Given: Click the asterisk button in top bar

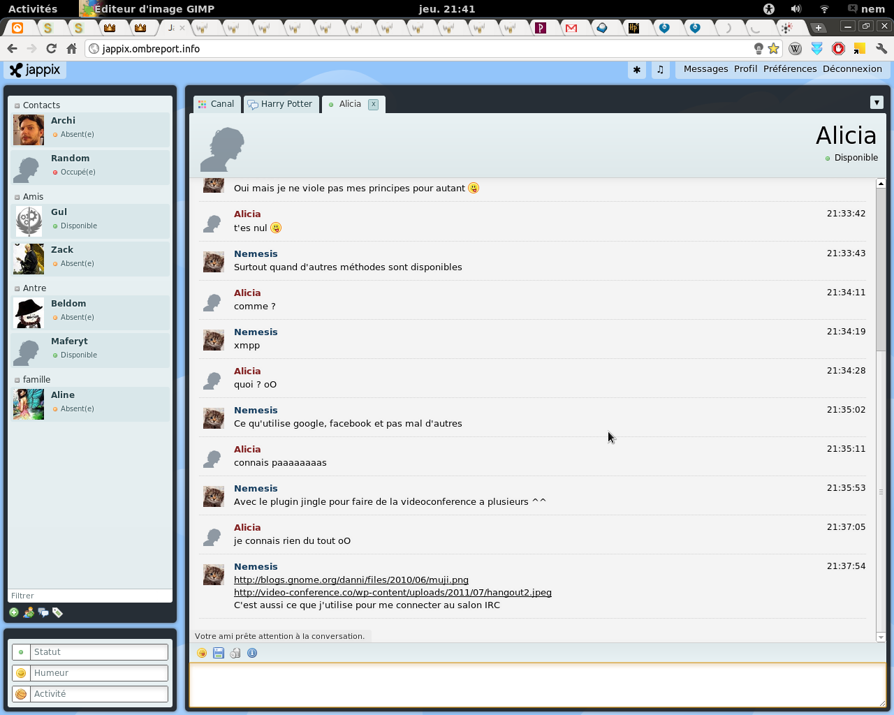Looking at the screenshot, I should [x=636, y=69].
